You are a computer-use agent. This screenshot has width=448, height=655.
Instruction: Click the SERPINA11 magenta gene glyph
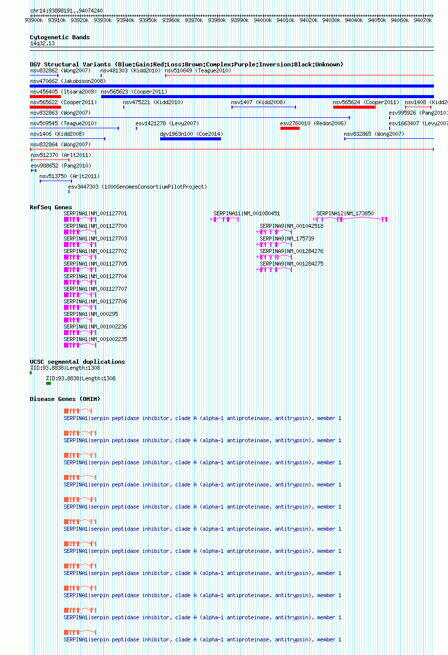coord(225,219)
